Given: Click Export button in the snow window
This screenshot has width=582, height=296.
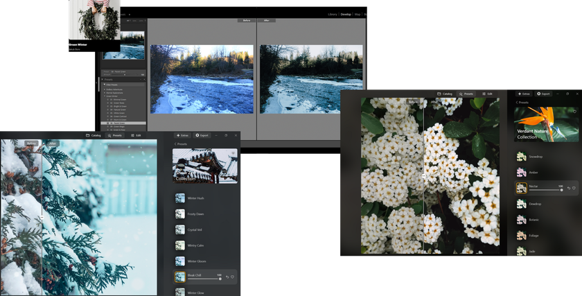Looking at the screenshot, I should 202,136.
